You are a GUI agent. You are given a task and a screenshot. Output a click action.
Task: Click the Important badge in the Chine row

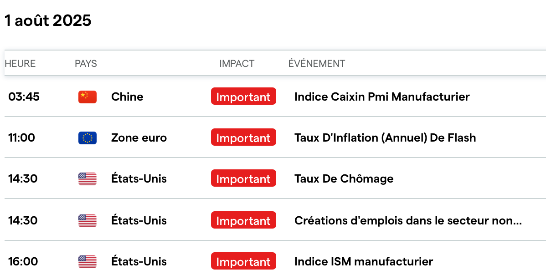243,97
